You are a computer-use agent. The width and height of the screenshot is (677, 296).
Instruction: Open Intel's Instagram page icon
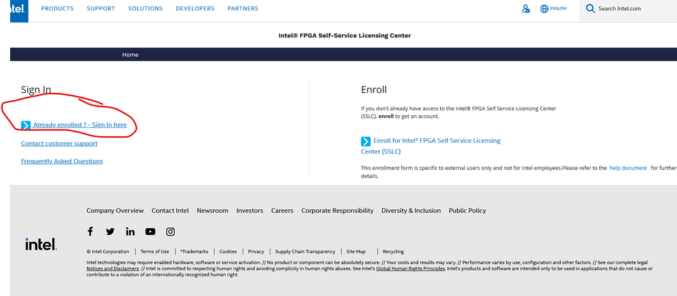pyautogui.click(x=171, y=232)
